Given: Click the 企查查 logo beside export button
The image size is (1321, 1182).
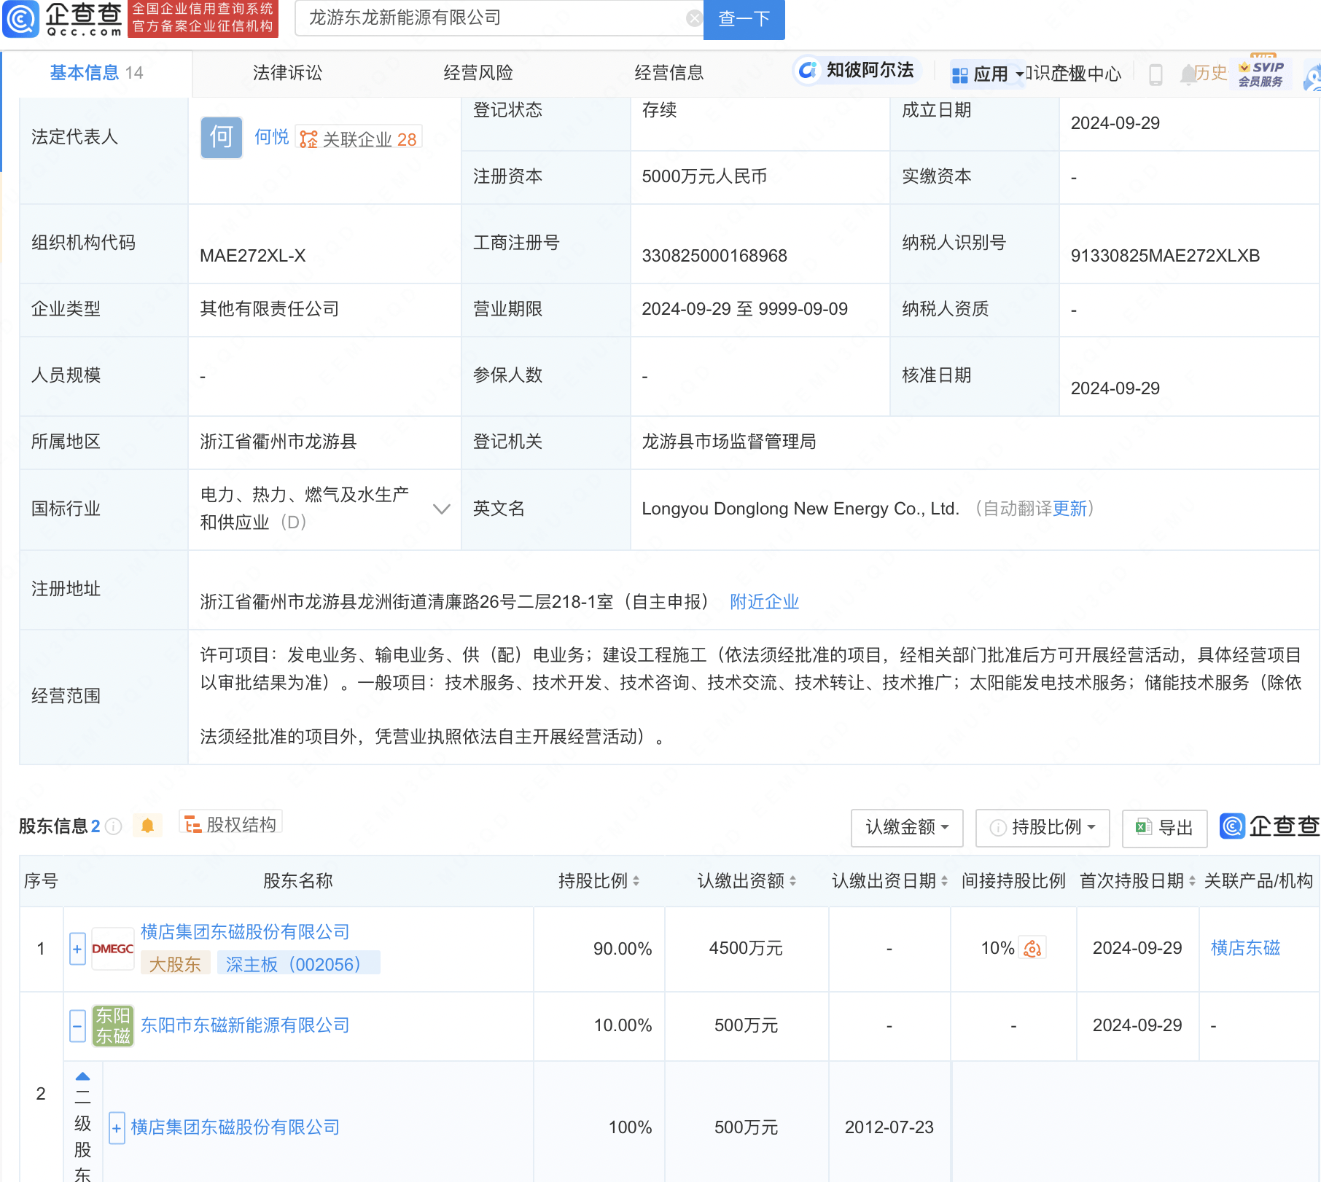Looking at the screenshot, I should click(x=1269, y=826).
